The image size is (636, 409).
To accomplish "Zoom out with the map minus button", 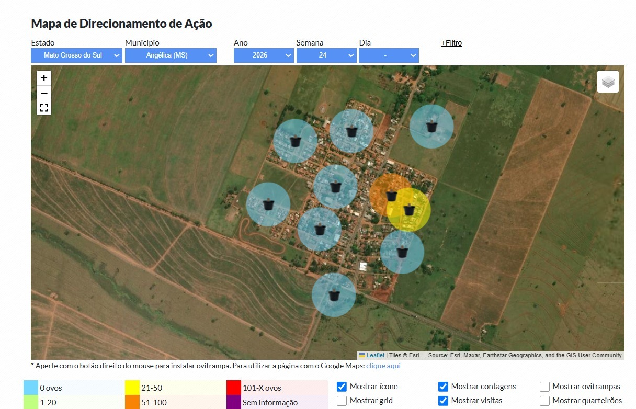I will [44, 93].
